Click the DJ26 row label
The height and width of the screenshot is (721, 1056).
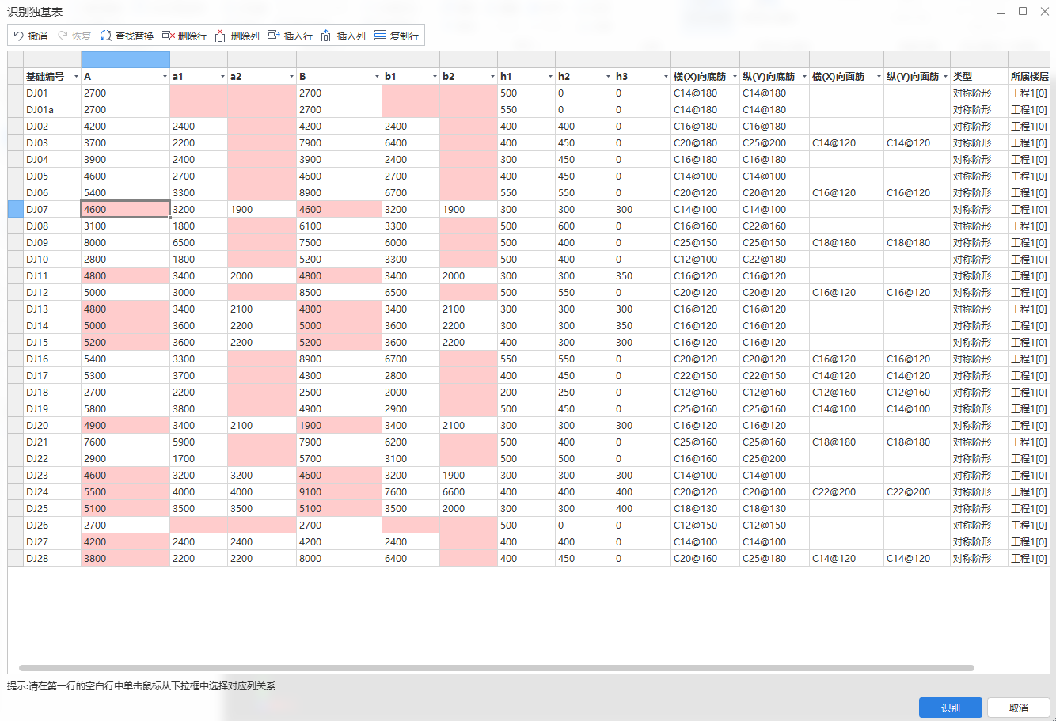[52, 526]
